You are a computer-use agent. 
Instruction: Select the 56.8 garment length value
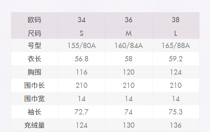coord(82,59)
